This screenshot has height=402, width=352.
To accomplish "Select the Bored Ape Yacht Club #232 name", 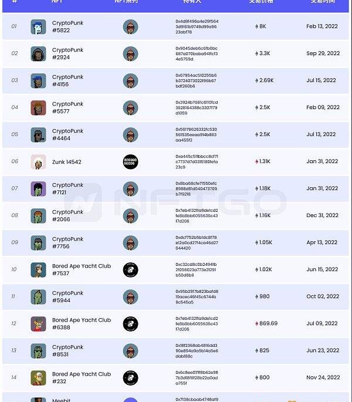I will (81, 378).
